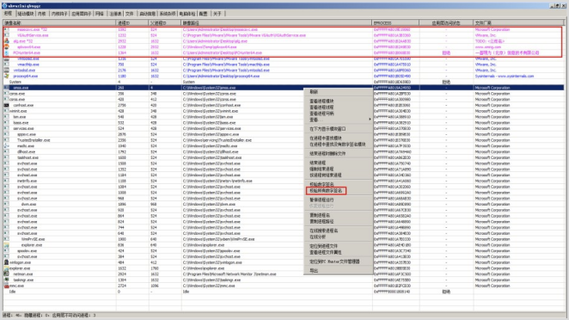The width and height of the screenshot is (569, 320).
Task: Select the dwm.exe row
Action: [x=284, y=204]
